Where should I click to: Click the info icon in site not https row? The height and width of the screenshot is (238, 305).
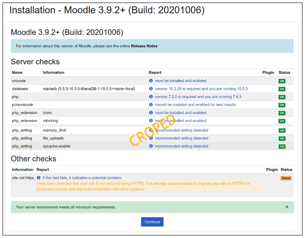[38, 178]
